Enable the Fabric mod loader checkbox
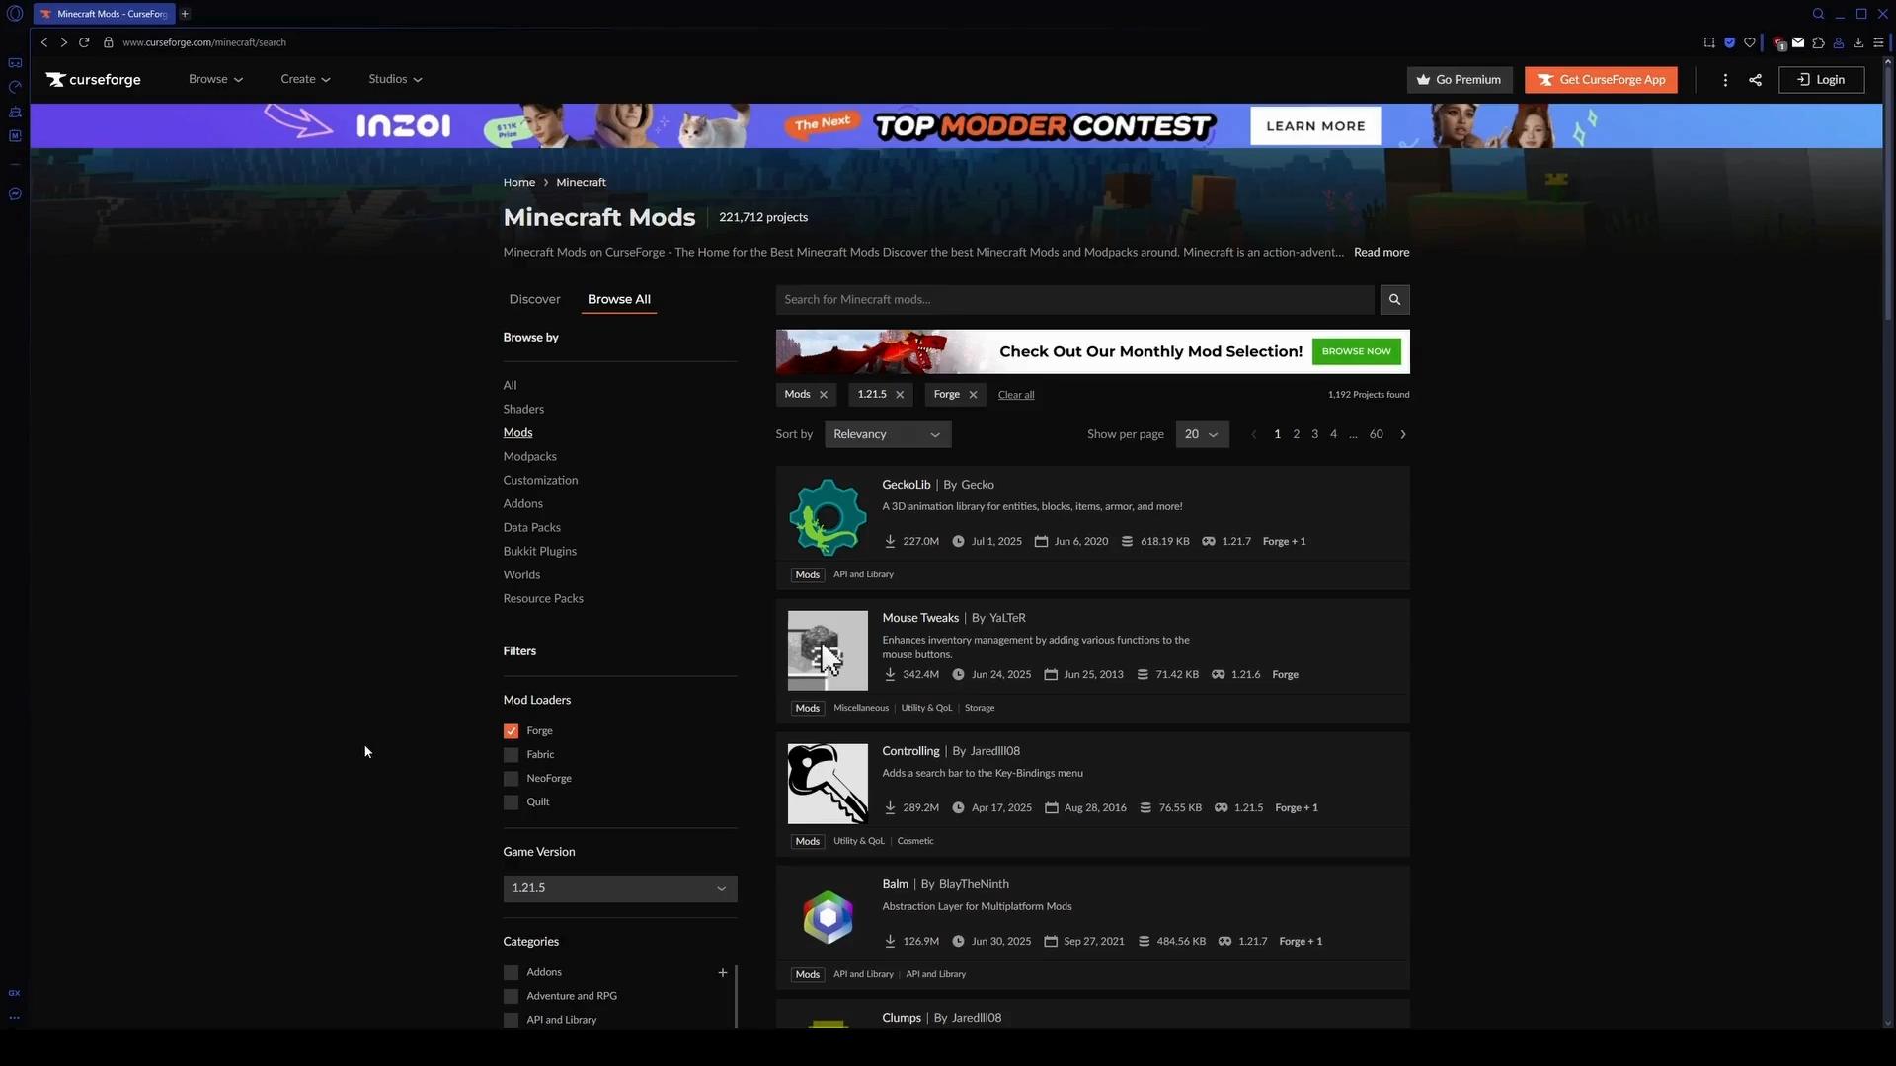Image resolution: width=1896 pixels, height=1066 pixels. click(x=511, y=755)
